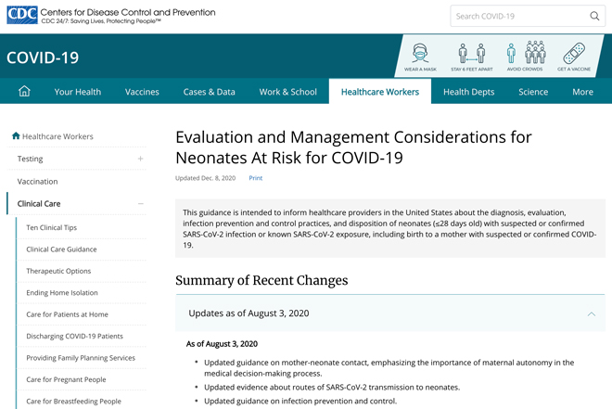Collapse Updates as of August 3, 2020
The image size is (612, 409).
592,313
